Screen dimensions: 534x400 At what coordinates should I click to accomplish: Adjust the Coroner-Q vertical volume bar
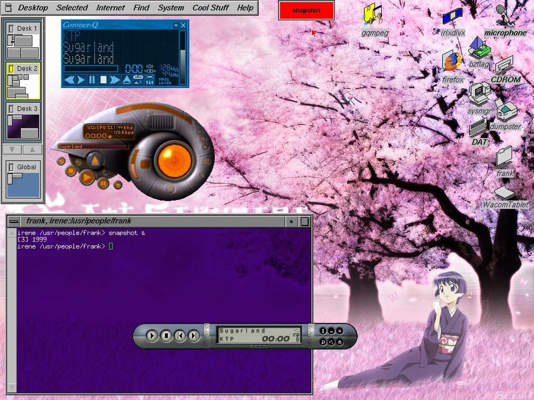pos(183,57)
